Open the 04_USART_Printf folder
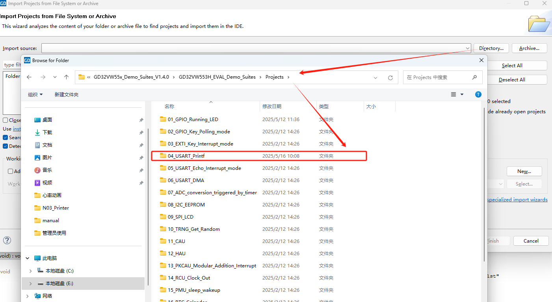The height and width of the screenshot is (302, 552). [x=186, y=156]
